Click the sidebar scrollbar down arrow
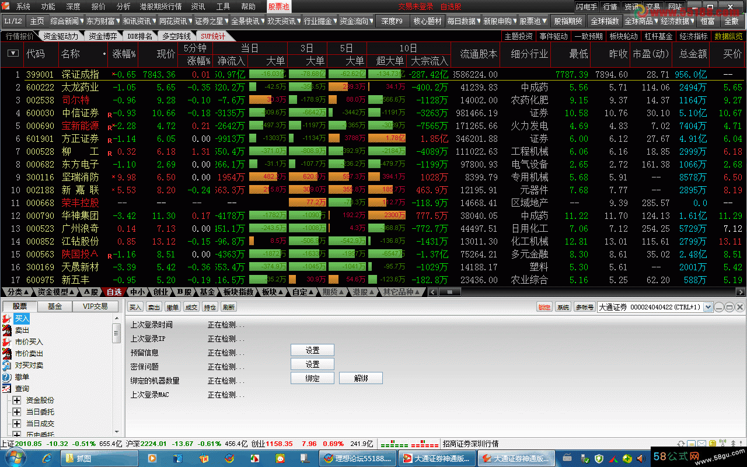747x467 pixels. 117,433
